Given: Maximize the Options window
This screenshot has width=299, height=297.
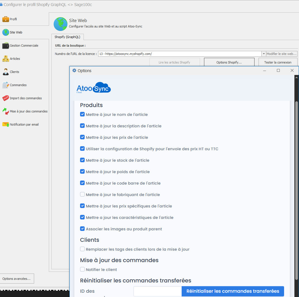Looking at the screenshot, I should coord(278,71).
